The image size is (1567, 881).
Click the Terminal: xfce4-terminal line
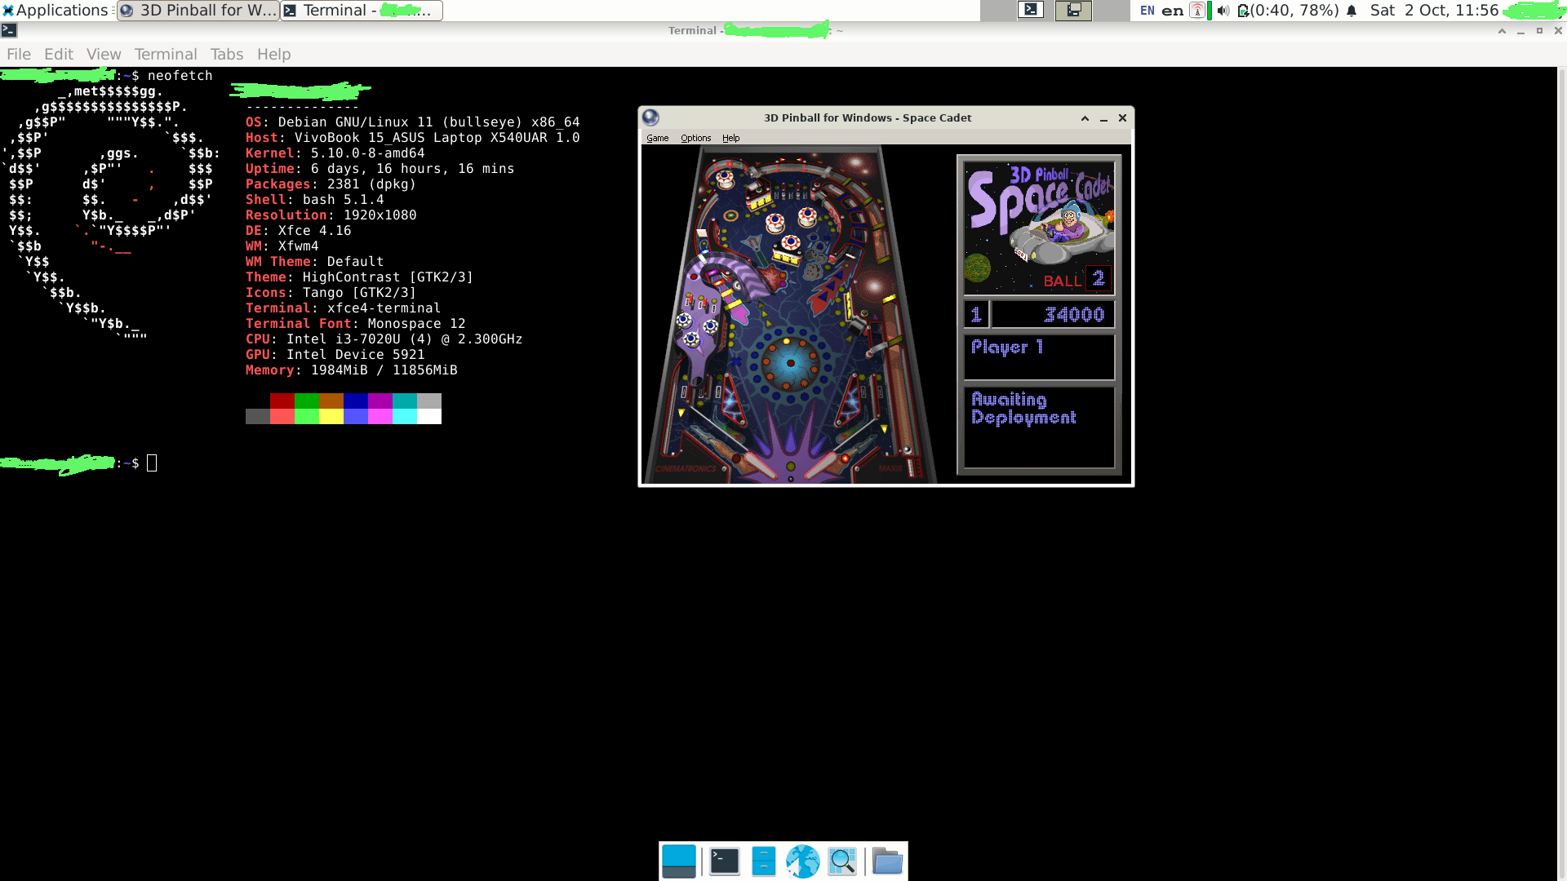click(344, 308)
